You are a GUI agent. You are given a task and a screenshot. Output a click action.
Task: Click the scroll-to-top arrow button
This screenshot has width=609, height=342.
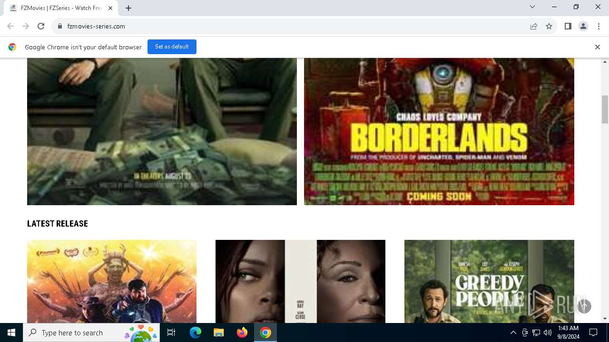[x=584, y=306]
